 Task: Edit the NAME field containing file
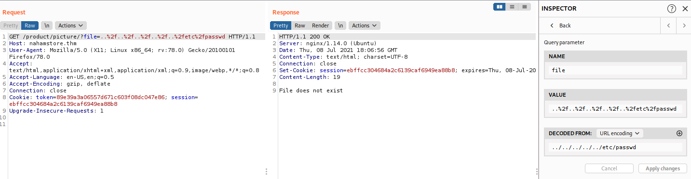click(615, 70)
